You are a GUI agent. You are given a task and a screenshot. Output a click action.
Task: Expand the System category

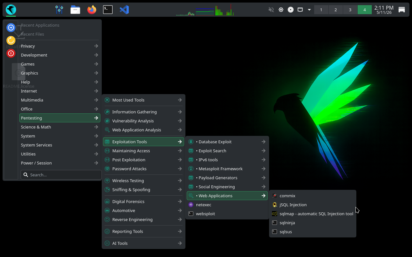[60, 136]
